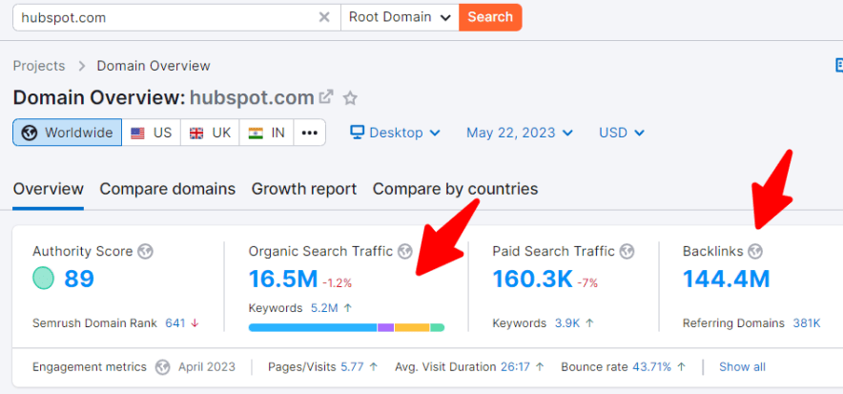Click globe icon next to Authority Score
The image size is (843, 394).
tap(145, 252)
